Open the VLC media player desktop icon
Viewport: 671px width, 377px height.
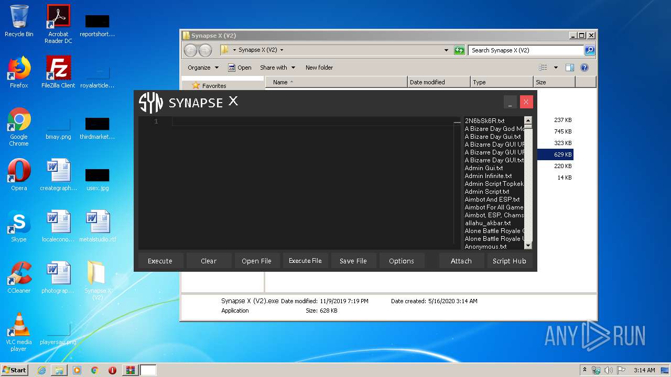tap(19, 332)
